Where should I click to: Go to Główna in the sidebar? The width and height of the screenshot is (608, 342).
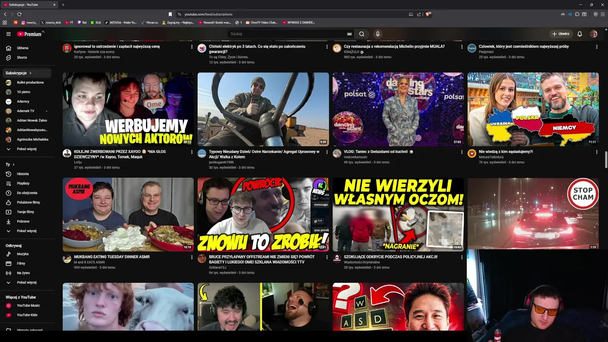coord(27,48)
